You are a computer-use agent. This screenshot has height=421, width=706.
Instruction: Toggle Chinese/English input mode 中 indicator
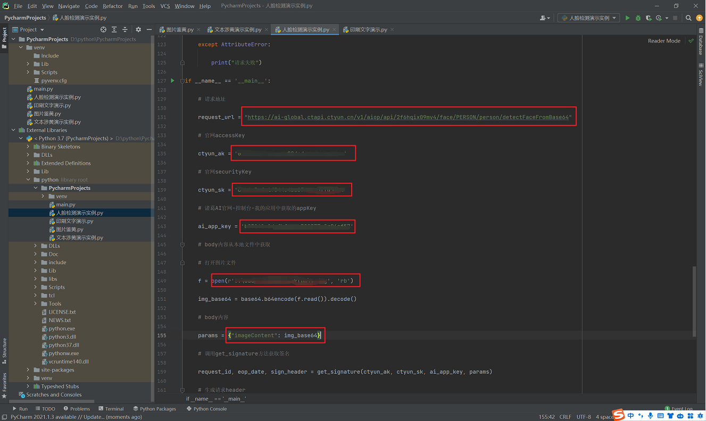pyautogui.click(x=630, y=416)
